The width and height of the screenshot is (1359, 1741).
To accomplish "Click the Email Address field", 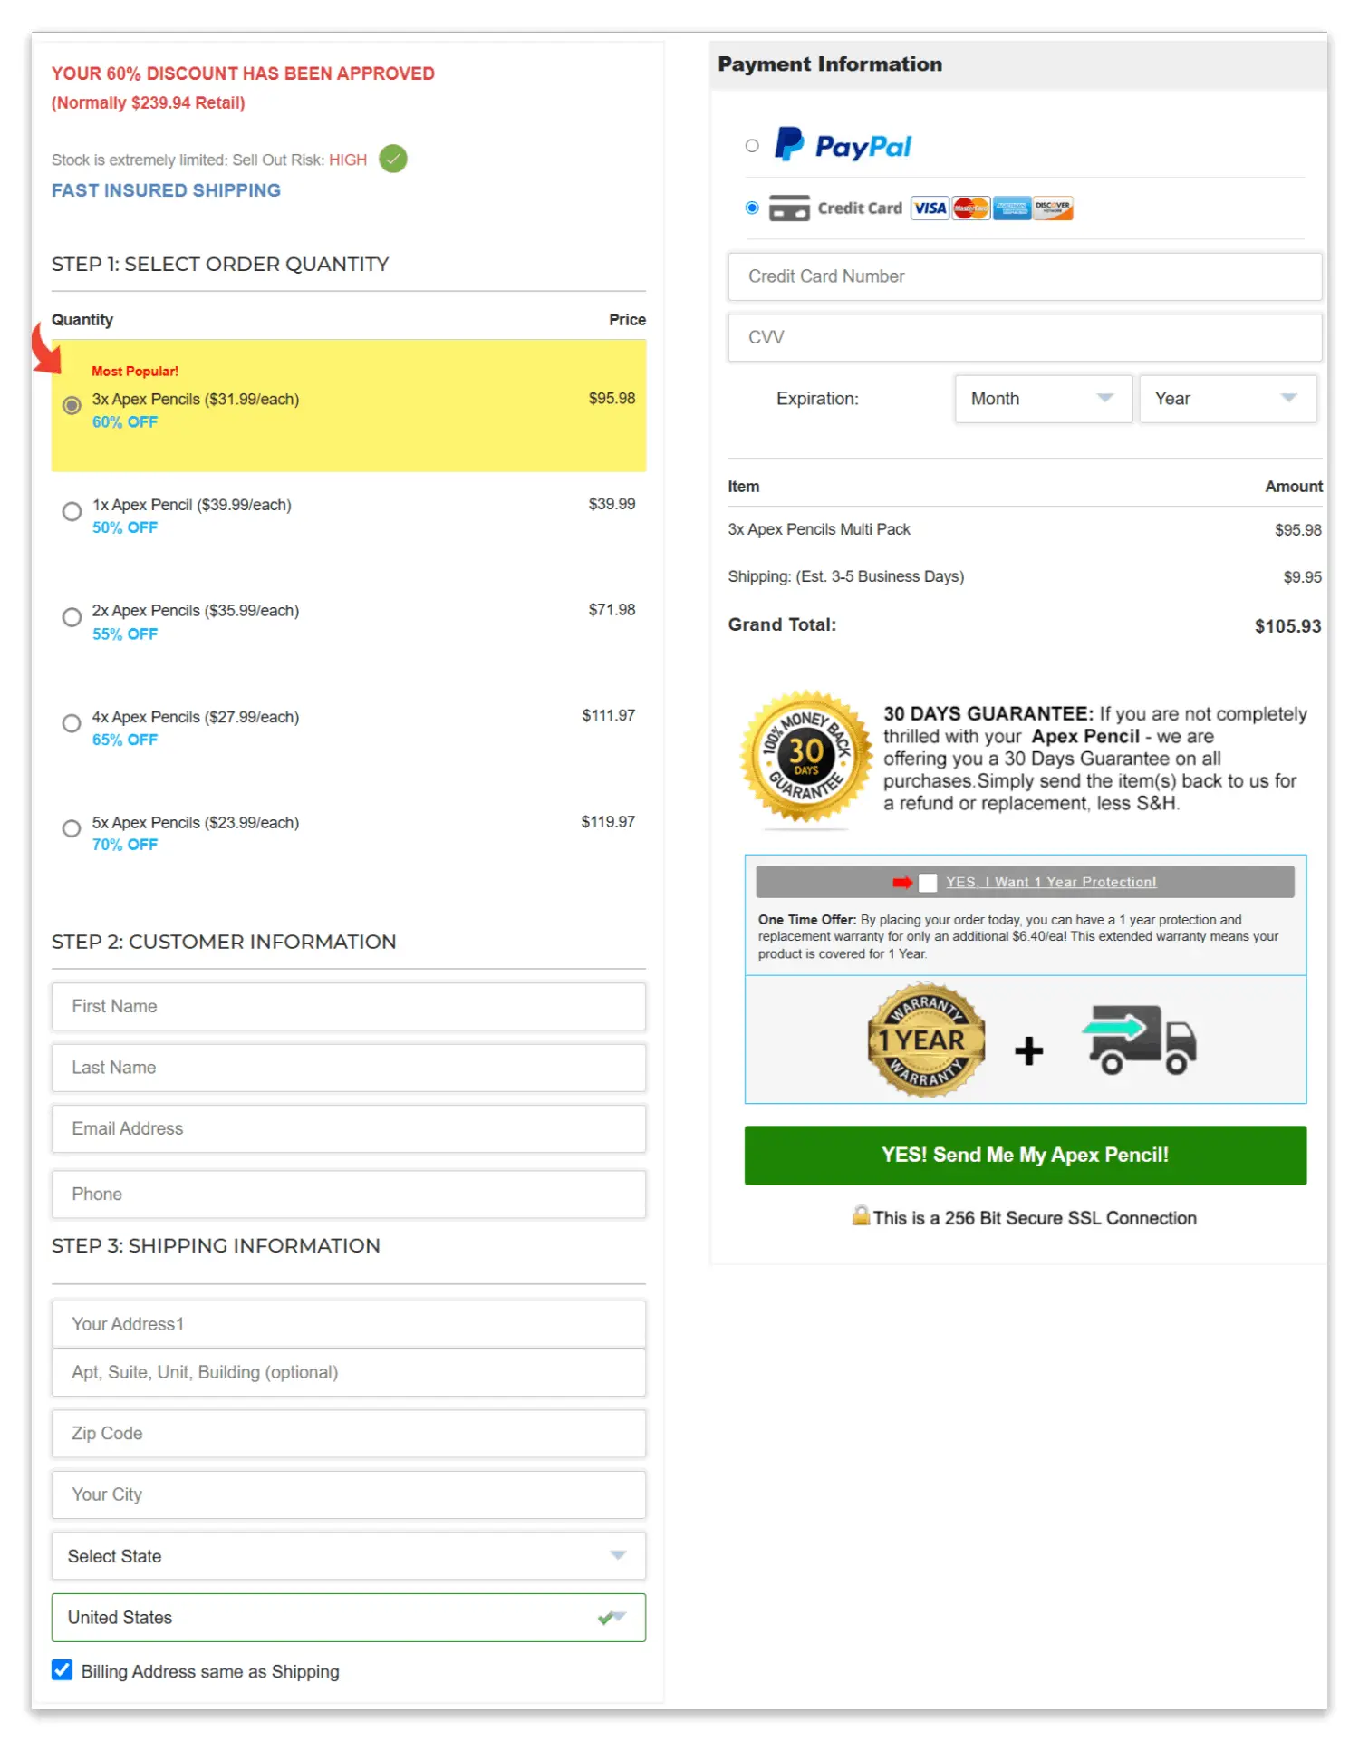I will tap(349, 1129).
